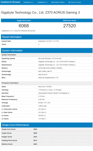Click the Geekbench Browser logo

[10, 2]
